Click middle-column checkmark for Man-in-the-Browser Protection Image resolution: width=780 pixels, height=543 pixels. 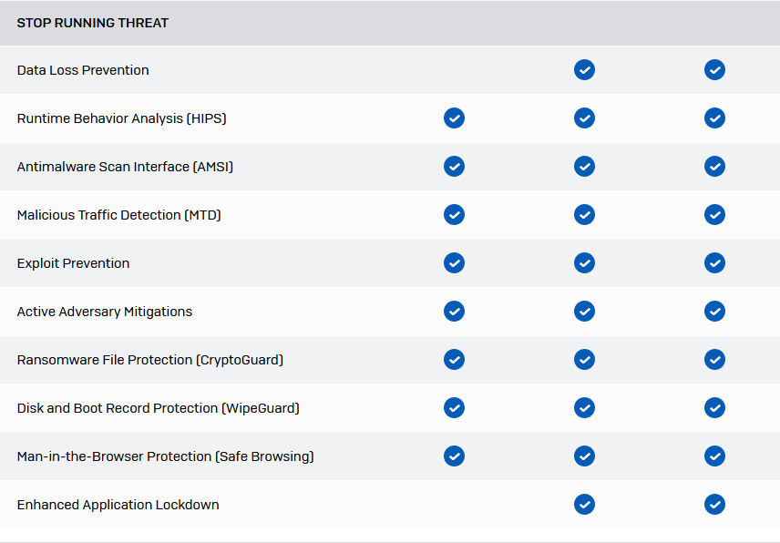point(584,456)
